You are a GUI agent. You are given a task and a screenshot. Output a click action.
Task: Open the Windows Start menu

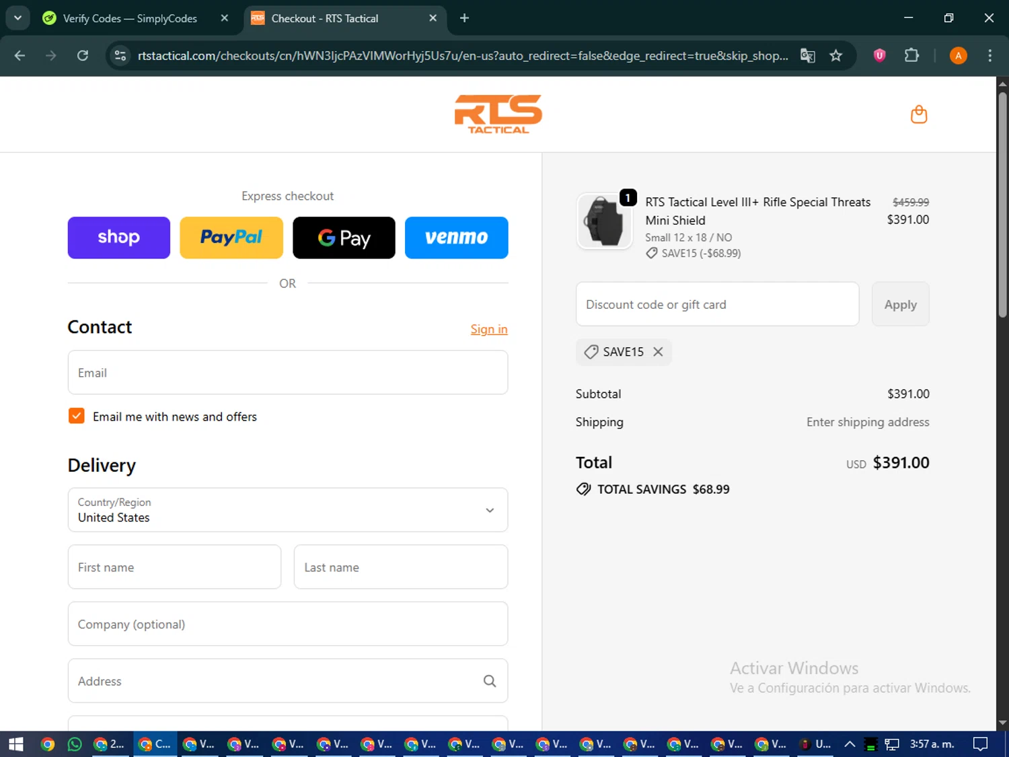(x=15, y=744)
